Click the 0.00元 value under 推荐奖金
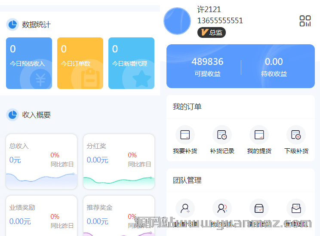The height and width of the screenshot is (236, 320). click(98, 221)
